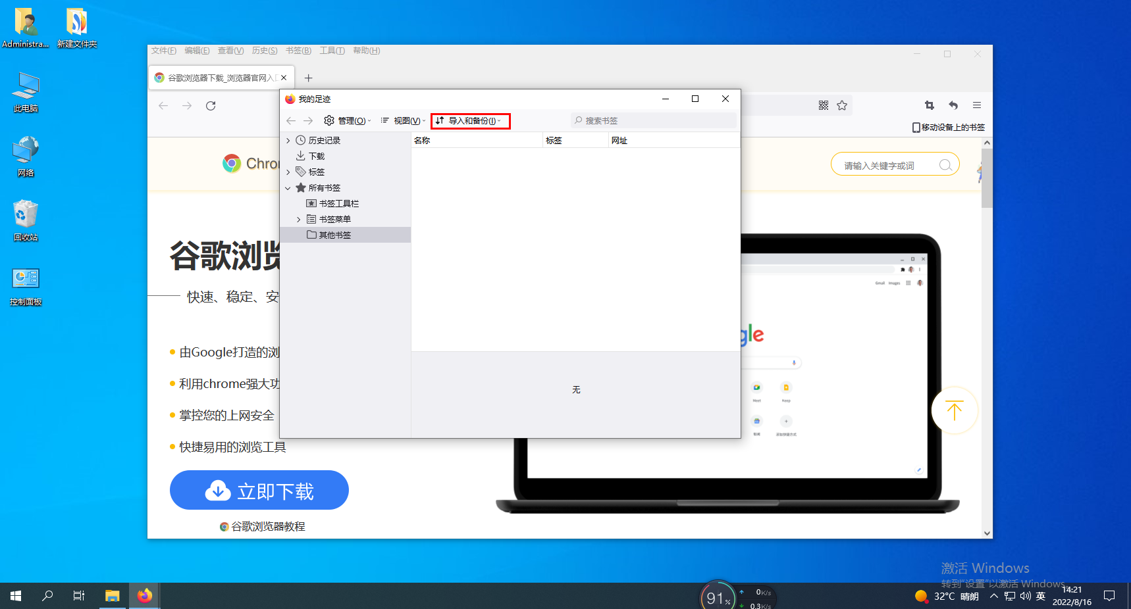
Task: Click the screenshot crop icon in browser toolbar
Action: (x=930, y=105)
